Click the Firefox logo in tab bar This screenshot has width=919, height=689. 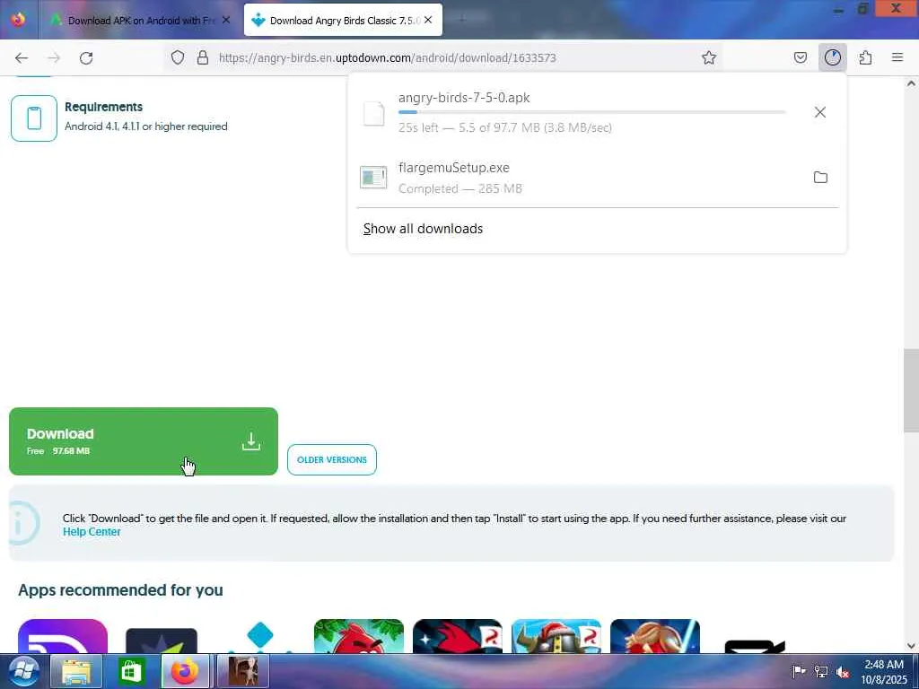pyautogui.click(x=18, y=20)
